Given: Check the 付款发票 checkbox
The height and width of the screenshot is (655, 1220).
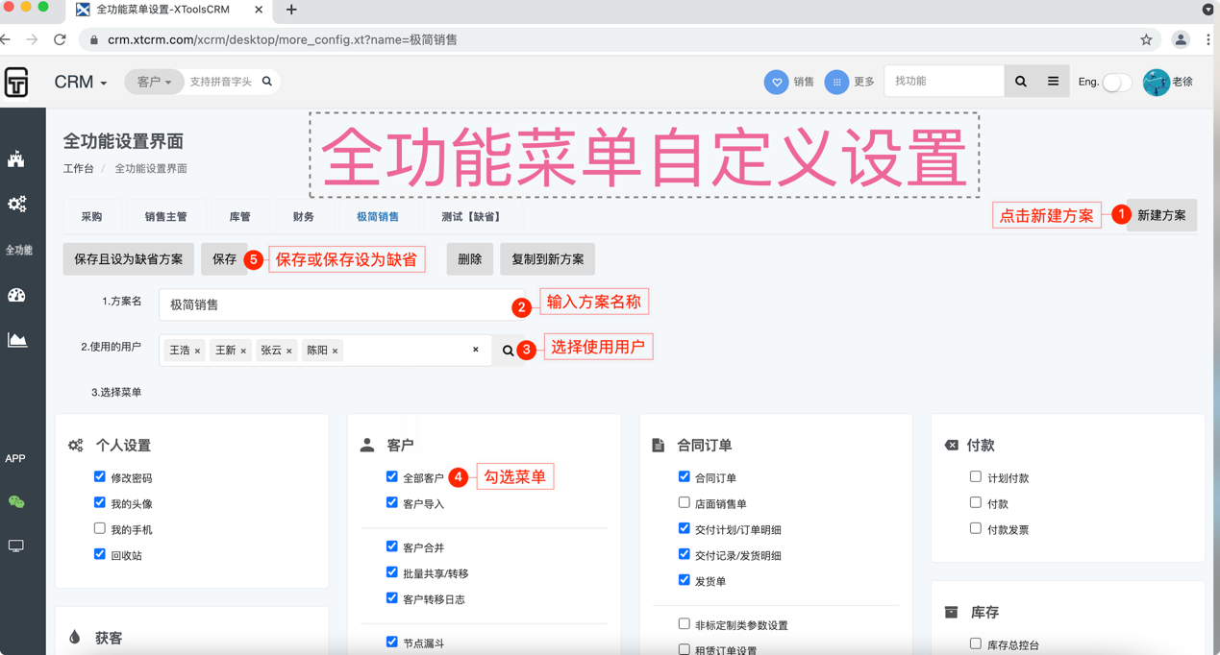Looking at the screenshot, I should pyautogui.click(x=976, y=528).
